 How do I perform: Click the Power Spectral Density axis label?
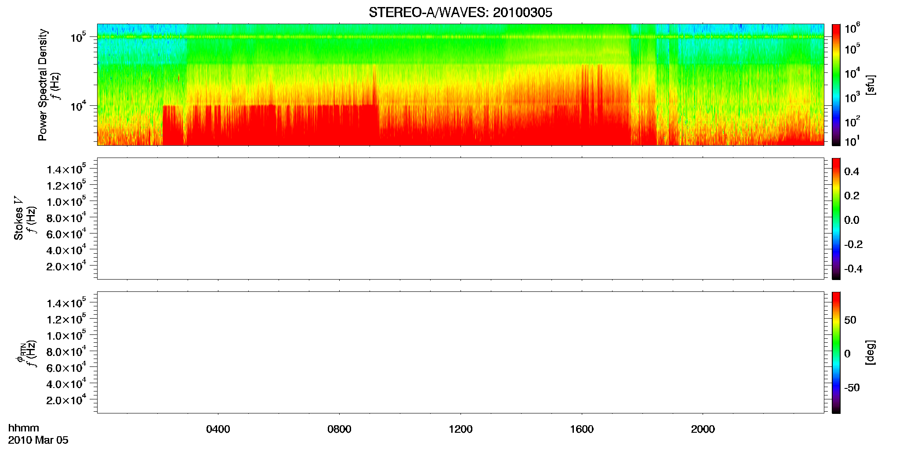[x=42, y=85]
